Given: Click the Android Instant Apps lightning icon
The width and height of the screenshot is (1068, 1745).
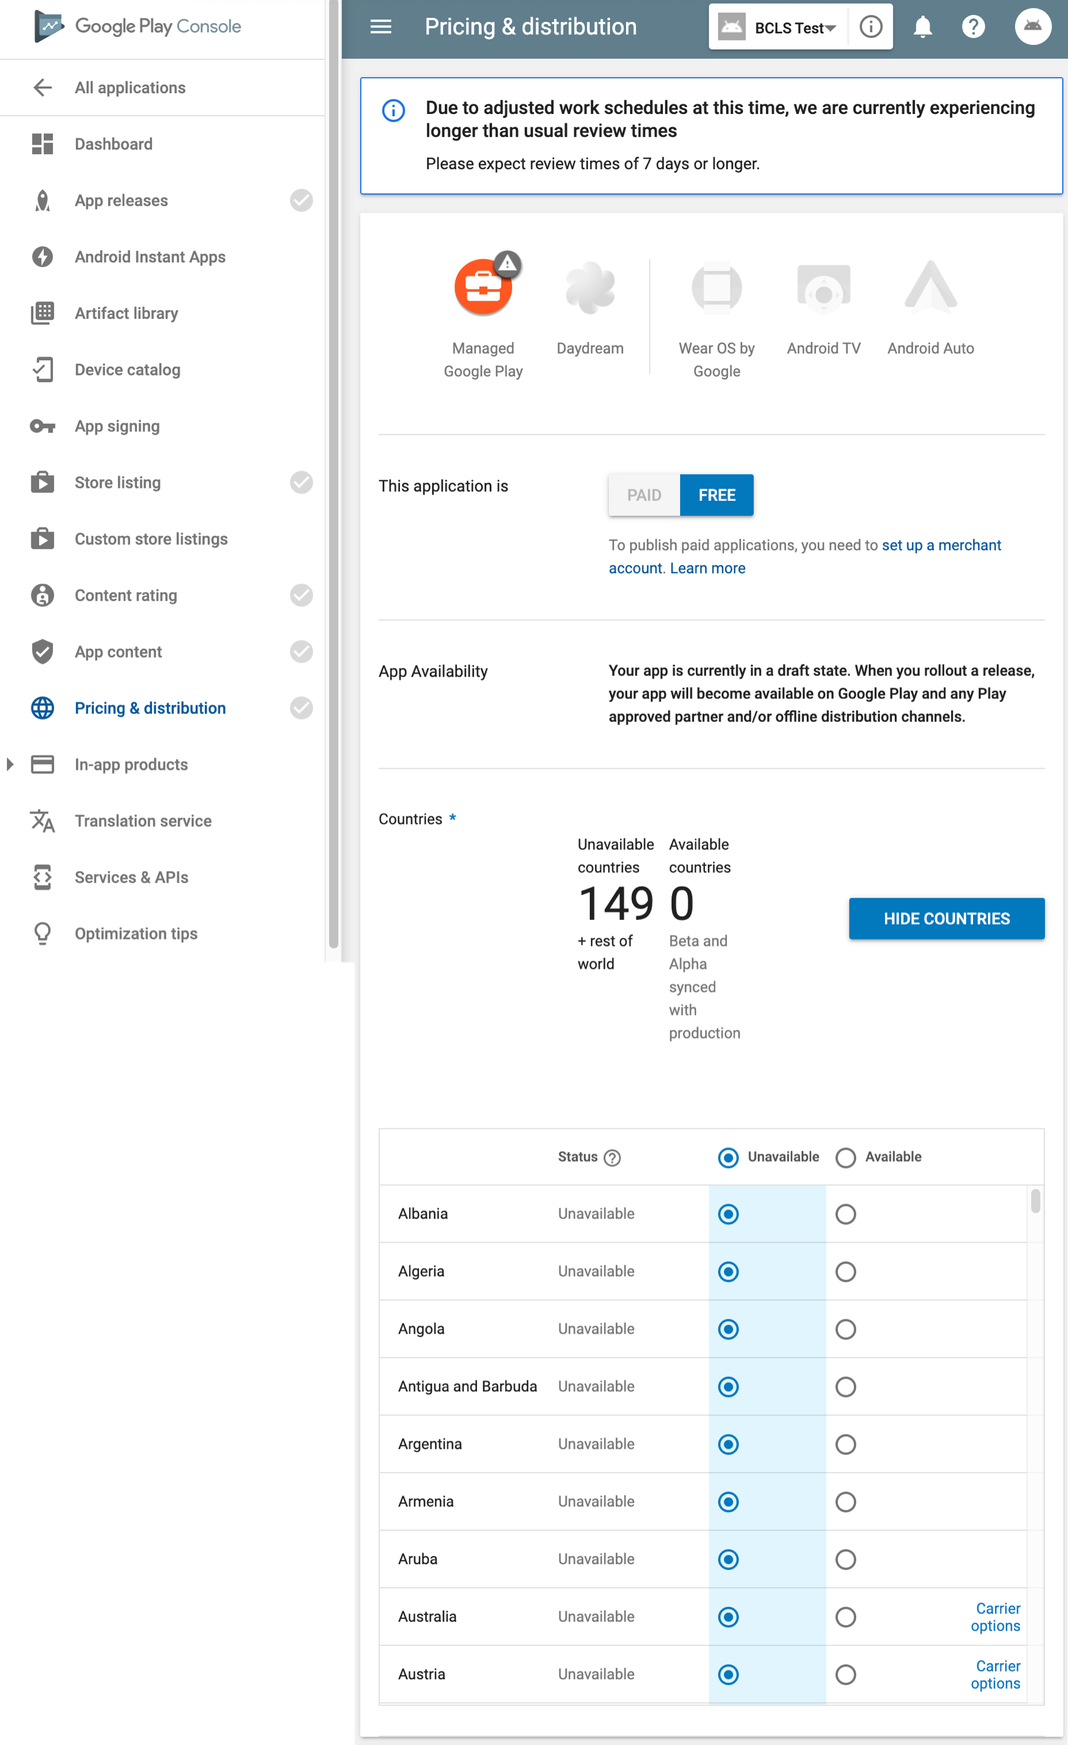Looking at the screenshot, I should pos(43,256).
